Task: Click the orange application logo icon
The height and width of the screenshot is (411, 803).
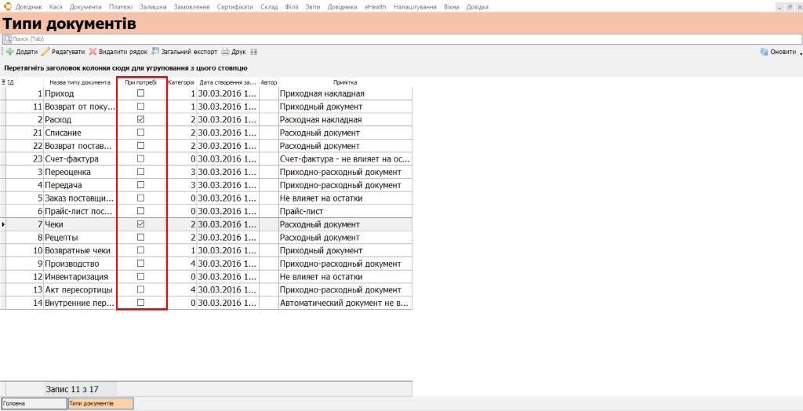Action: (8, 6)
